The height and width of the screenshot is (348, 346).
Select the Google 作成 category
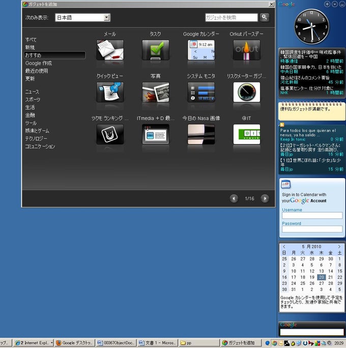tap(39, 63)
